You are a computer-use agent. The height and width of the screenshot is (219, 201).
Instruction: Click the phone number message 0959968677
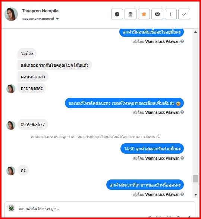point(33,124)
